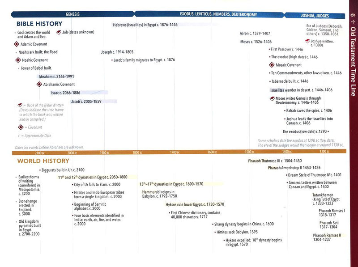Click the WORLD HISTORY section heading

tap(43, 161)
